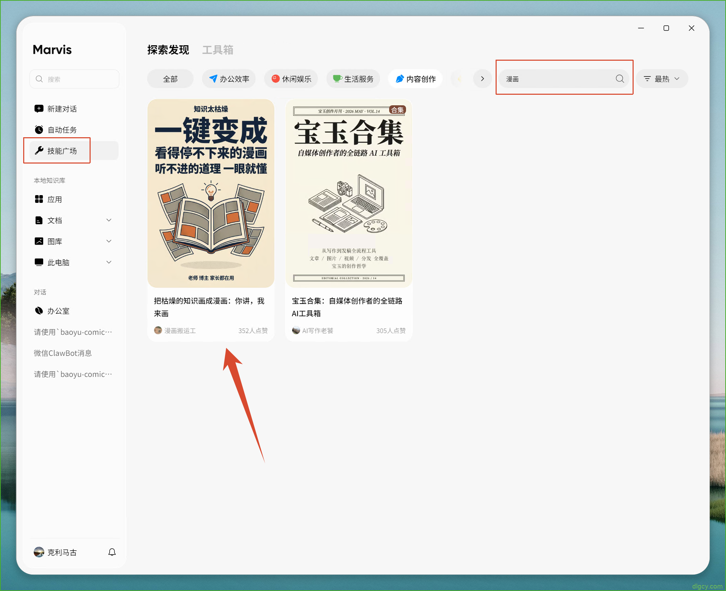Click the Marvis logo
This screenshot has height=591, width=726.
[x=52, y=50]
